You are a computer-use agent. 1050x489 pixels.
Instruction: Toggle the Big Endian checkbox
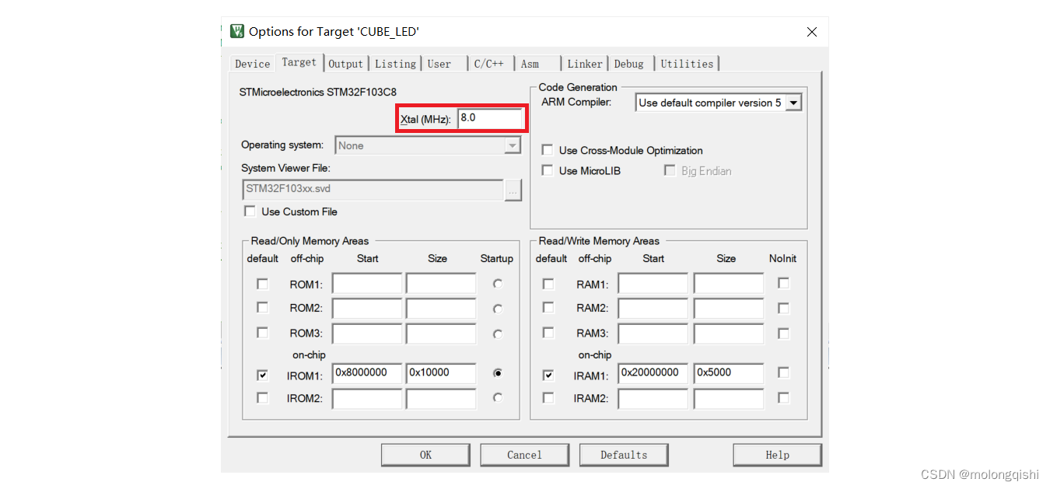[670, 170]
